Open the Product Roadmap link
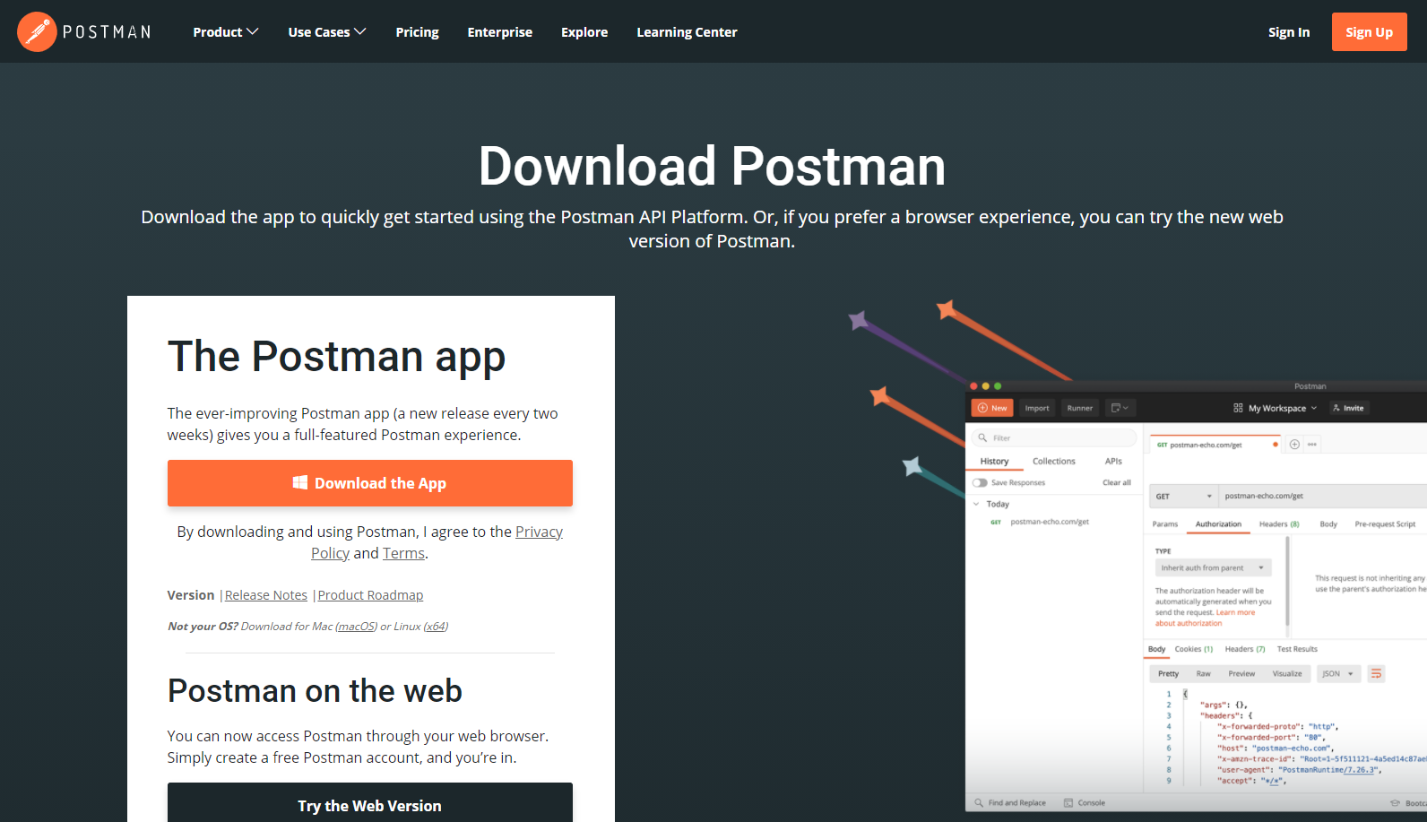Viewport: 1427px width, 822px height. tap(370, 595)
